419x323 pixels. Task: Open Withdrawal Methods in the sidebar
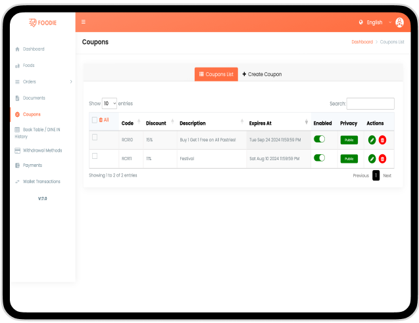[42, 150]
